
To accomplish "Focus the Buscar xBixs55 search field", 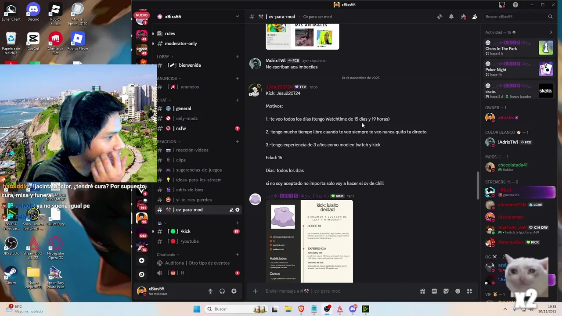I will (x=519, y=17).
